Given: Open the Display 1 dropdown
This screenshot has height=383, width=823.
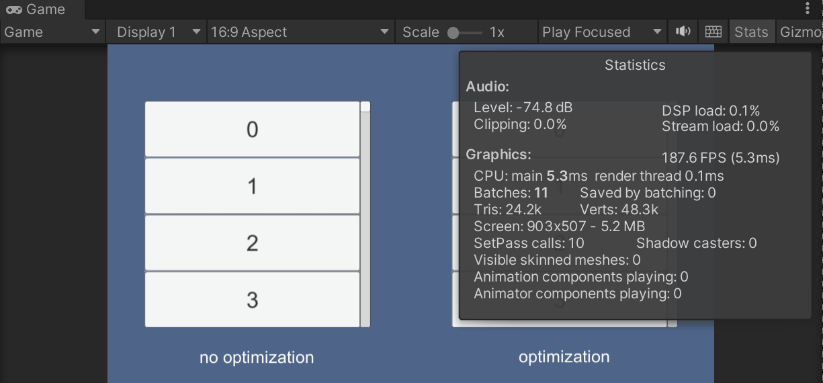Looking at the screenshot, I should [158, 32].
